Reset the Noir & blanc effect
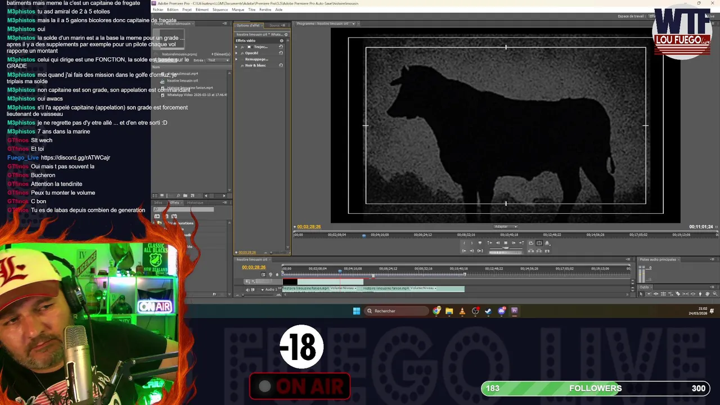The width and height of the screenshot is (720, 405). point(281,65)
